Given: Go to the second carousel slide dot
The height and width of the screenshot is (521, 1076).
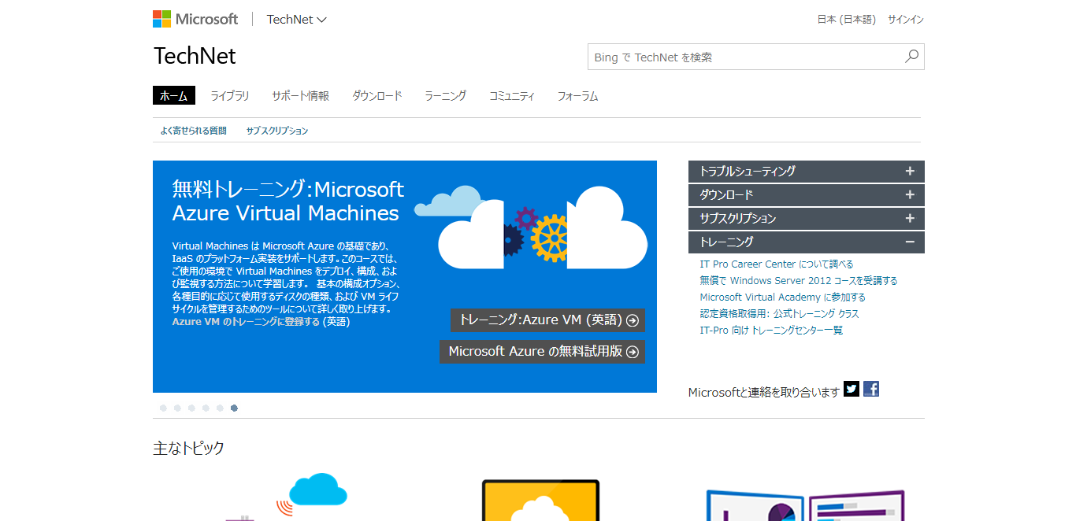Looking at the screenshot, I should (x=177, y=408).
